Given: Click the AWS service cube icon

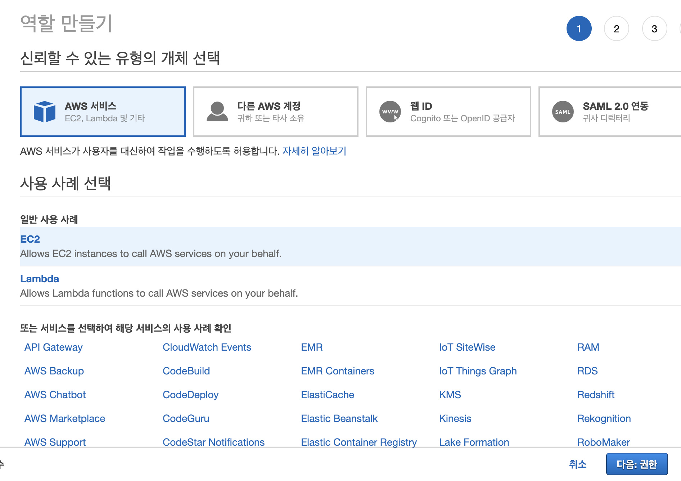Looking at the screenshot, I should (45, 112).
